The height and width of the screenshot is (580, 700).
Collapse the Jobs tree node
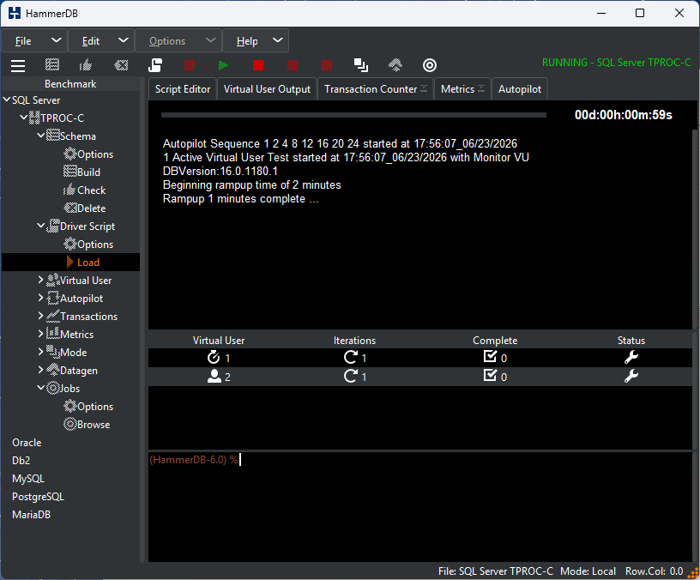pyautogui.click(x=41, y=388)
